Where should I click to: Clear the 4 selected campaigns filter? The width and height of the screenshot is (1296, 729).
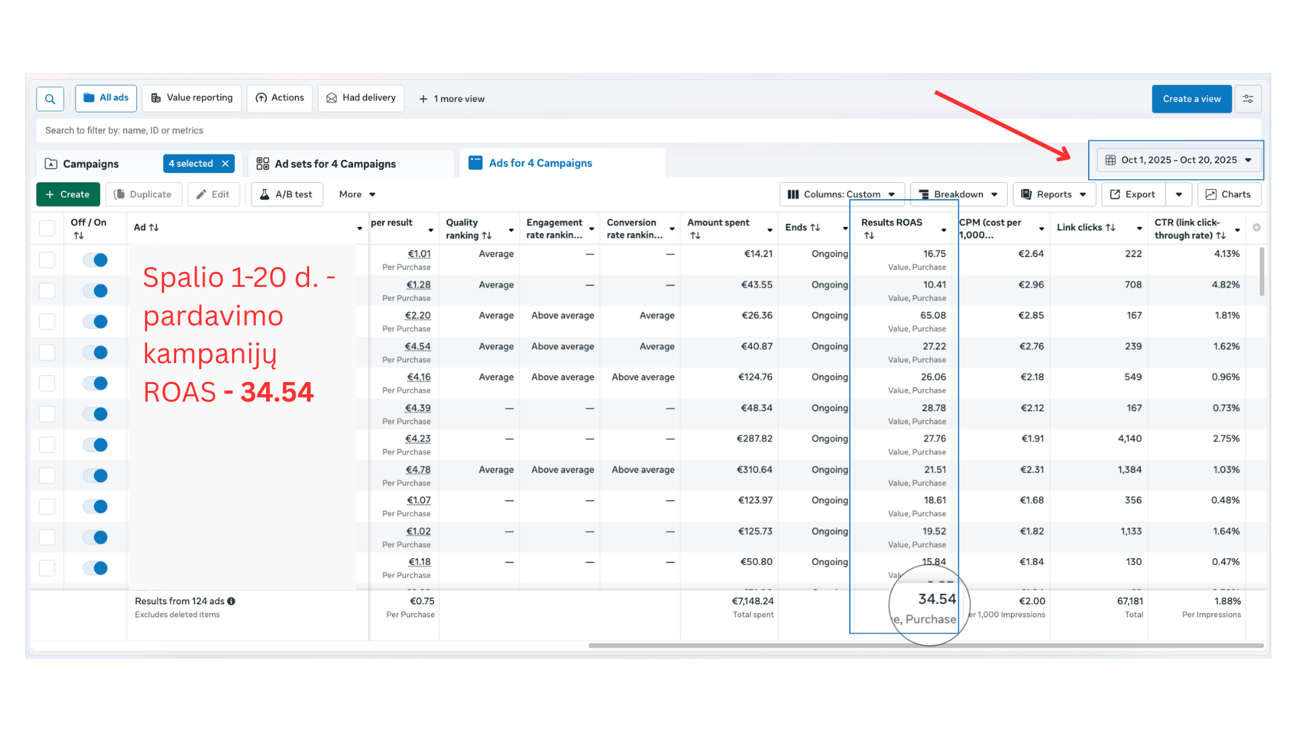tap(225, 164)
